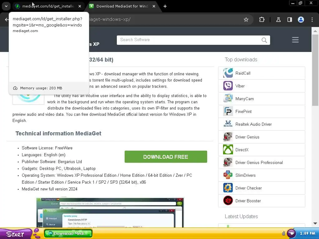Screen dimensions: 319x239
Task: Open the site hamburger menu
Action: (295, 40)
